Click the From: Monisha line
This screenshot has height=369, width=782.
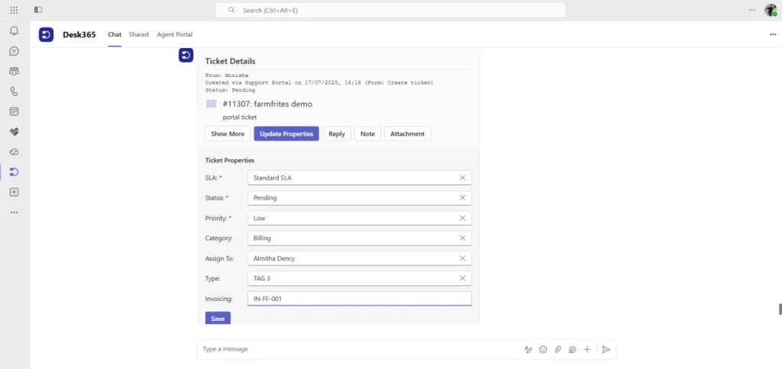pyautogui.click(x=227, y=75)
